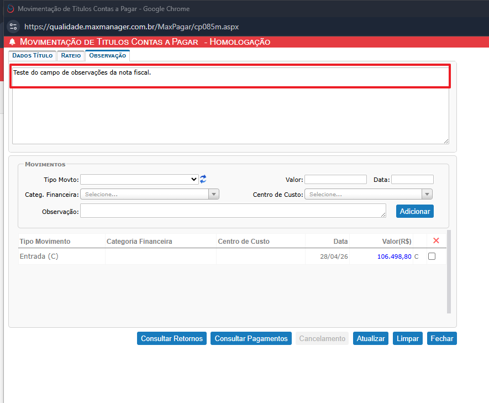This screenshot has width=489, height=403.
Task: Switch to the Dados Título tab
Action: (x=32, y=55)
